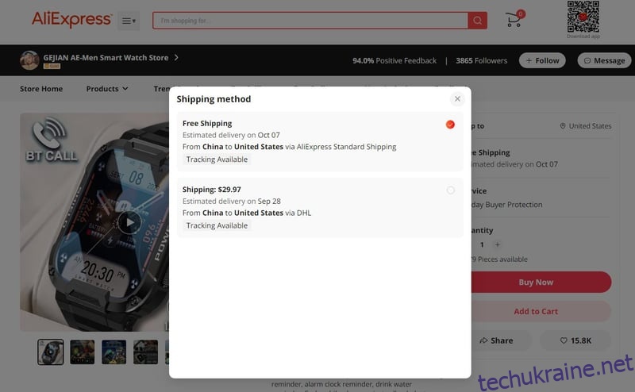The width and height of the screenshot is (635, 392).
Task: Select the $29.97 DHL shipping radio option
Action: tap(450, 190)
